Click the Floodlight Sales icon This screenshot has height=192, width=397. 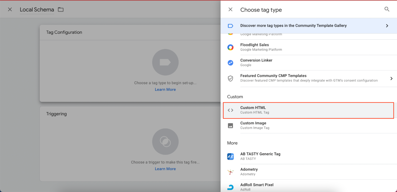click(x=231, y=47)
